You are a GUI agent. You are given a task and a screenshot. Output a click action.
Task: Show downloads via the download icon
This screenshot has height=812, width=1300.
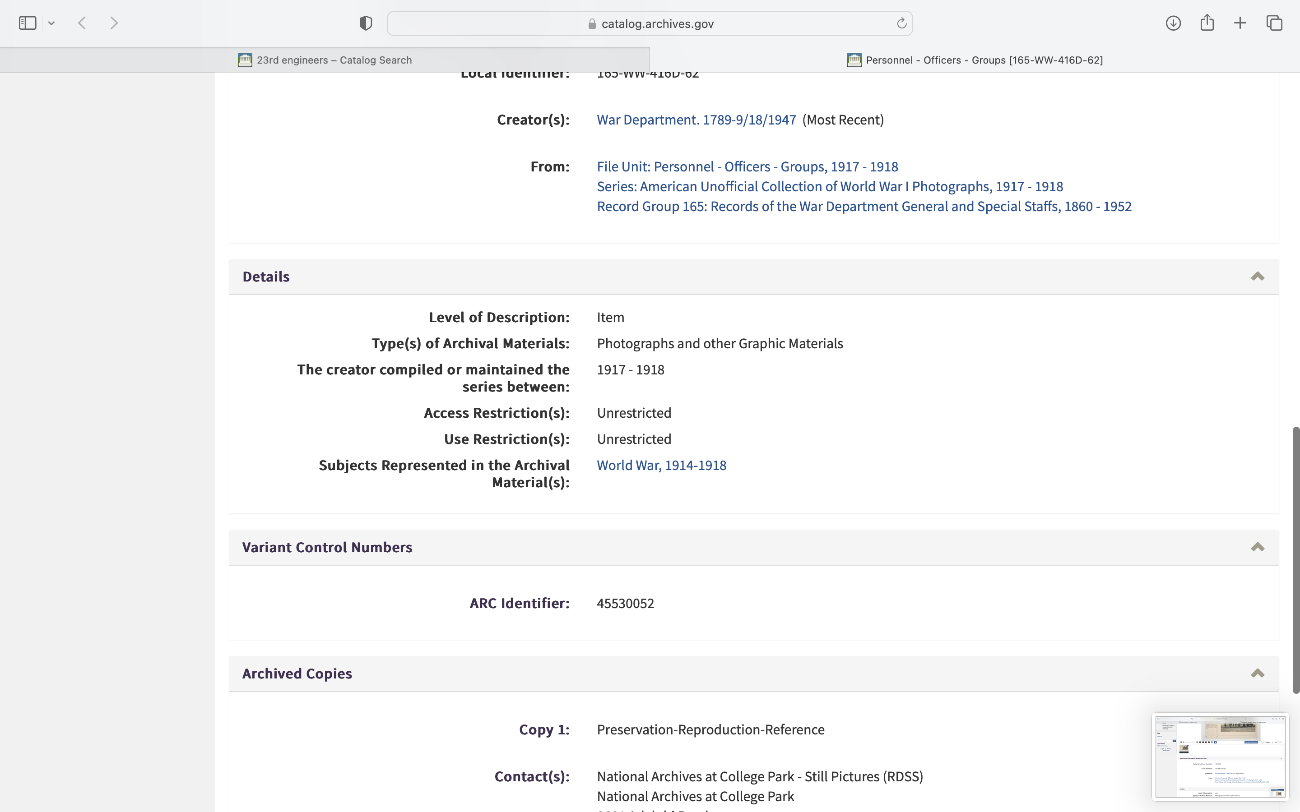point(1173,23)
